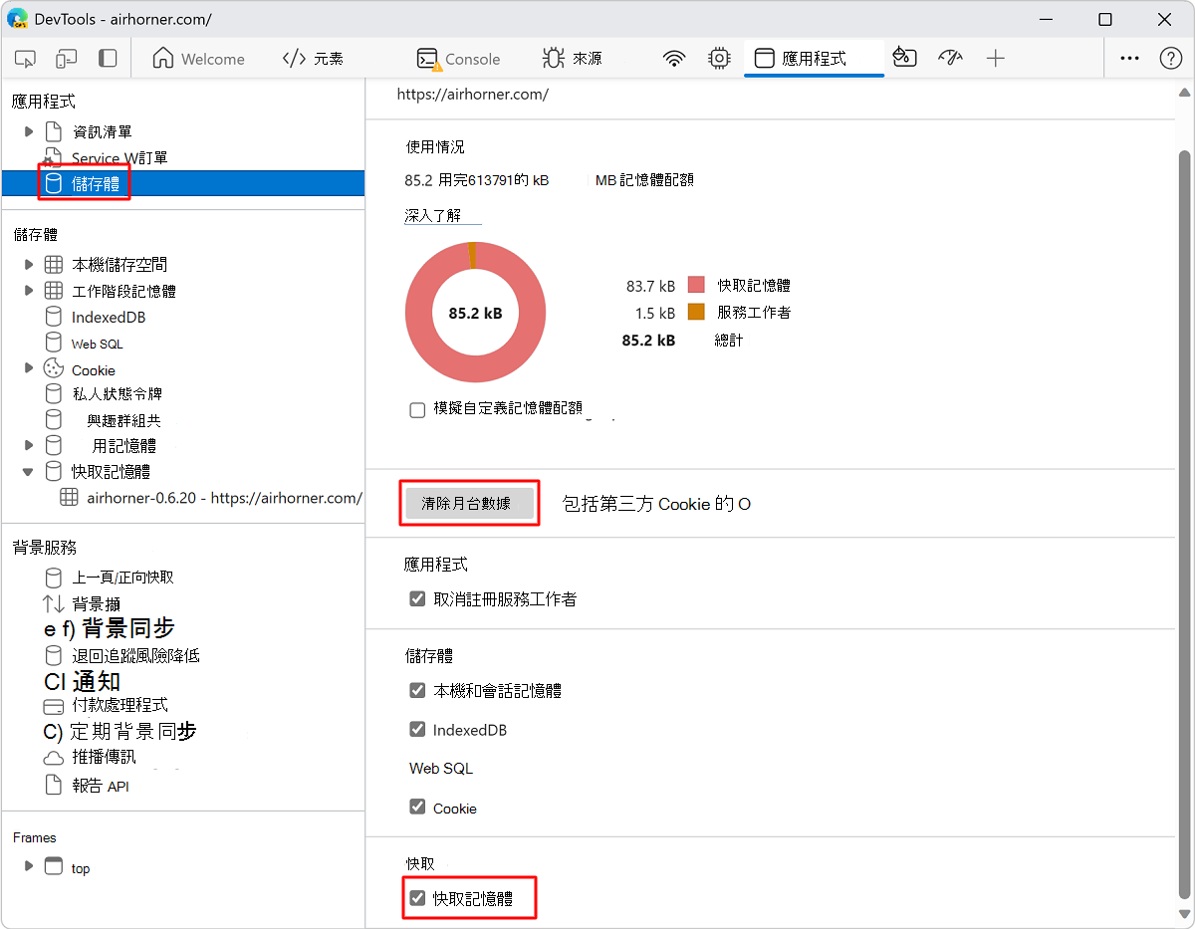Expand the 本機儲存空間 tree item
Image resolution: width=1195 pixels, height=929 pixels.
click(28, 264)
